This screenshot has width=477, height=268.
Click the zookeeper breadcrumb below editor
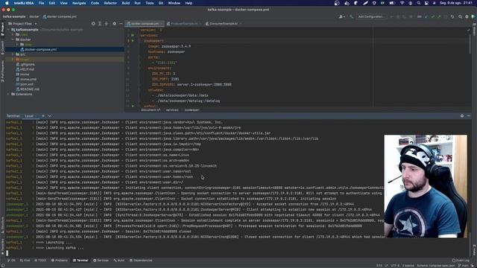pos(192,110)
